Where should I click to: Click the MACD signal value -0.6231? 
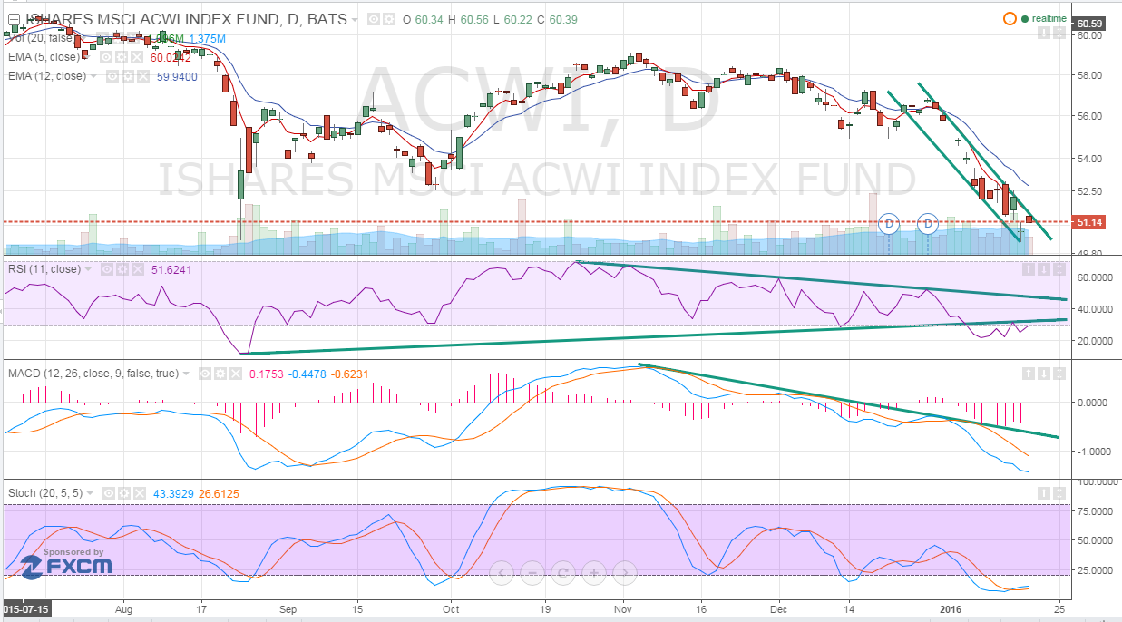(350, 374)
